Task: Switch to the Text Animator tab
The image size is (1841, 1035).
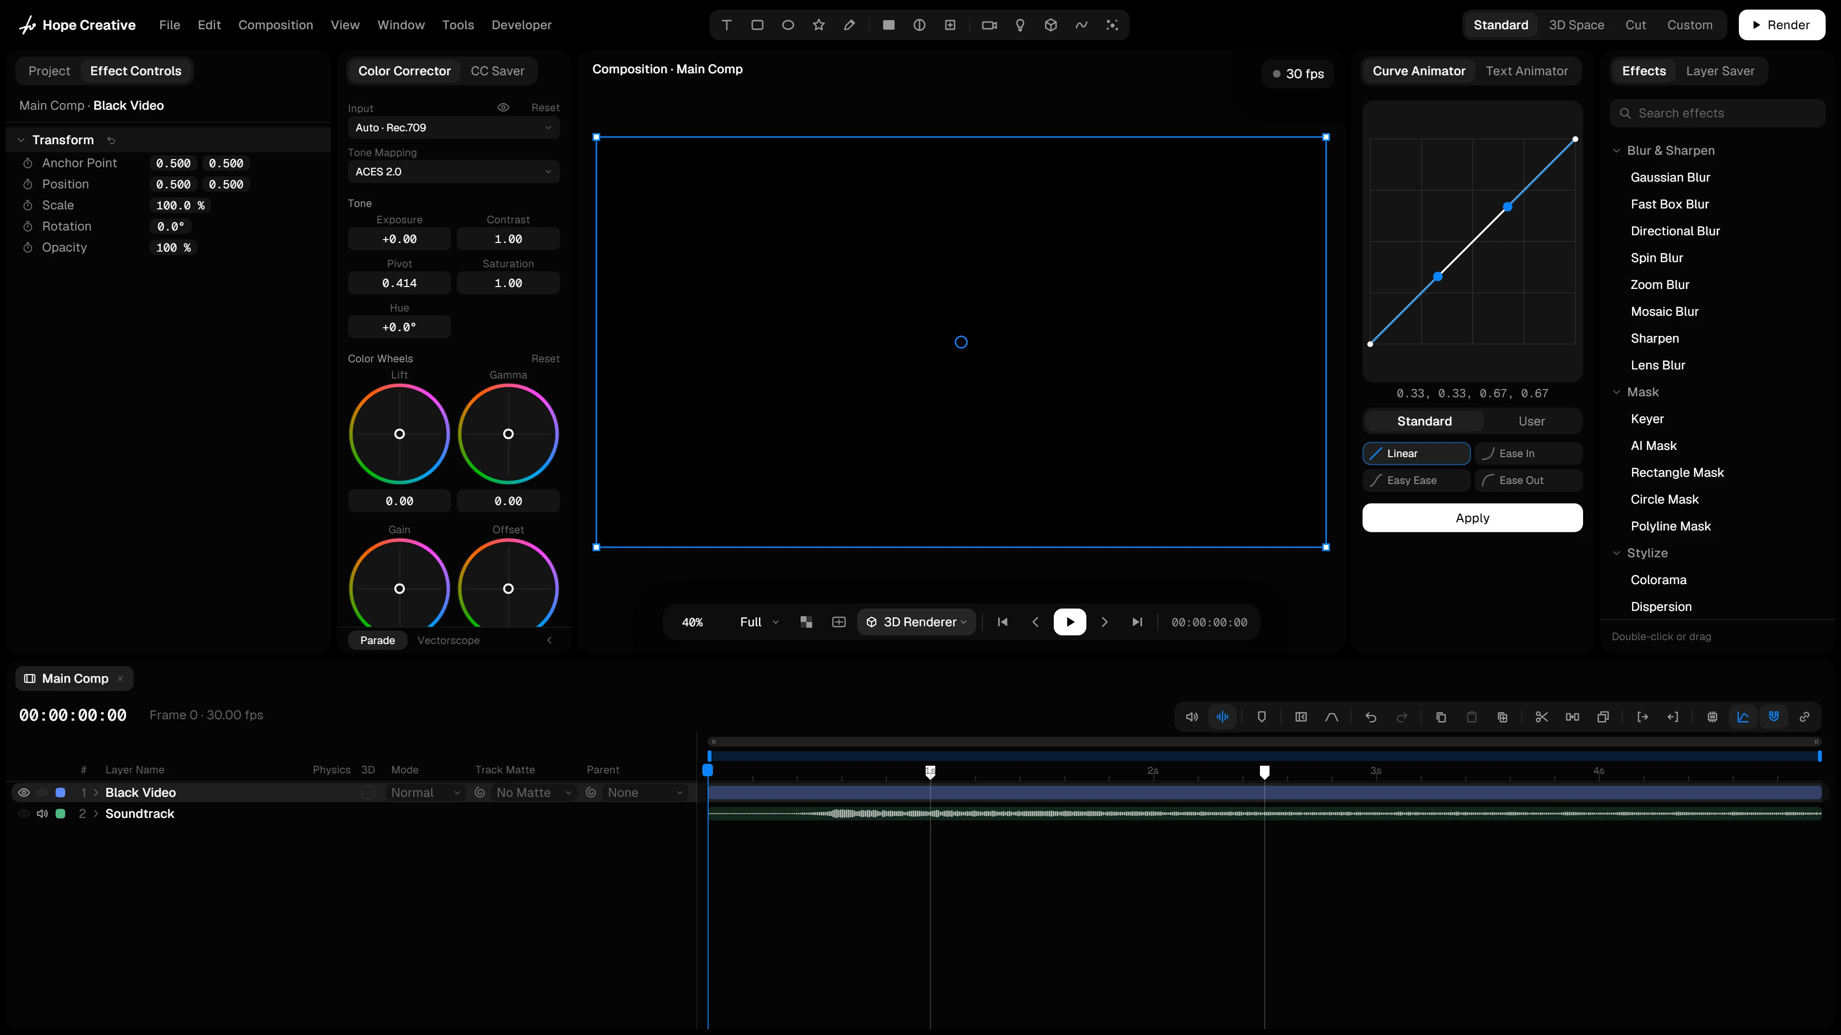Action: pos(1526,71)
